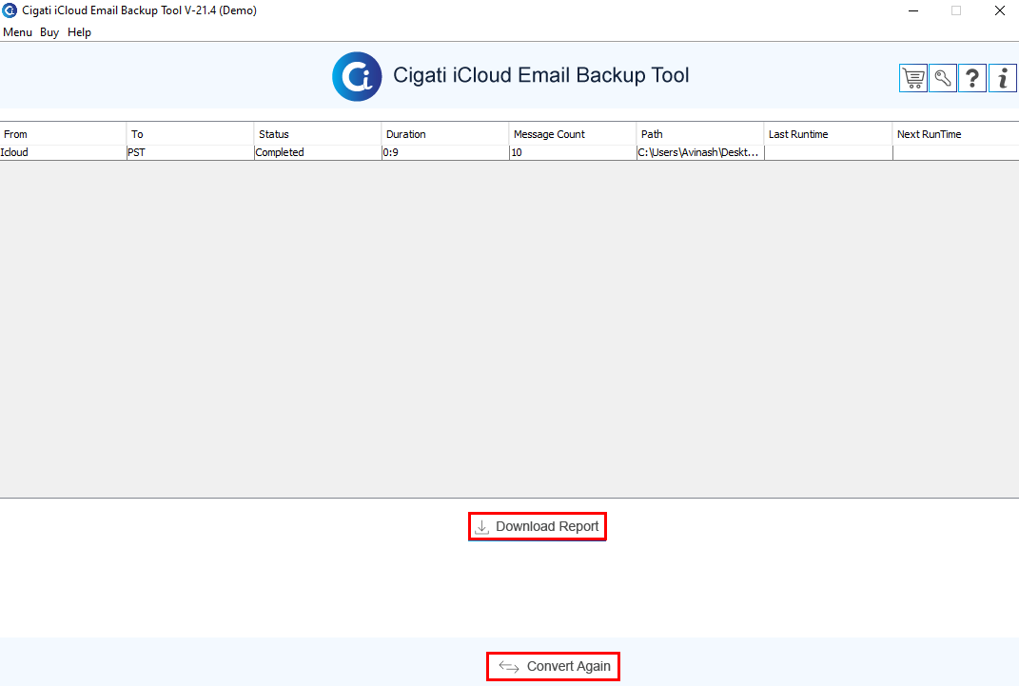Viewport: 1019px width, 686px height.
Task: Open the Menu menu
Action: click(x=17, y=32)
